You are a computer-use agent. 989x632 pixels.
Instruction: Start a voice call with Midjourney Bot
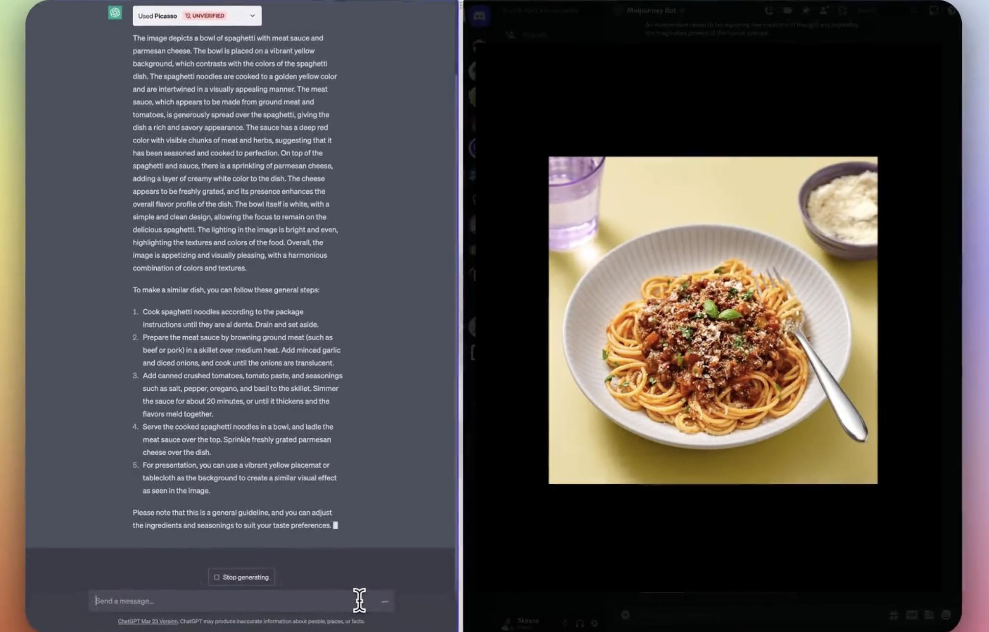769,11
